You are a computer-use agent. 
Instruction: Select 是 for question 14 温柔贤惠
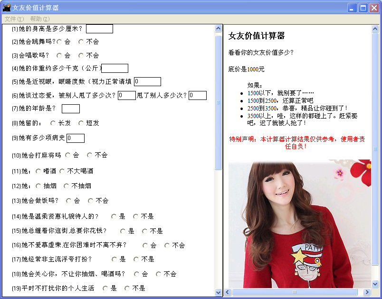(114, 217)
